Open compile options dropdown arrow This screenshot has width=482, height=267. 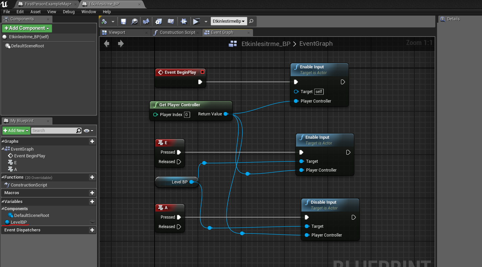pos(113,21)
